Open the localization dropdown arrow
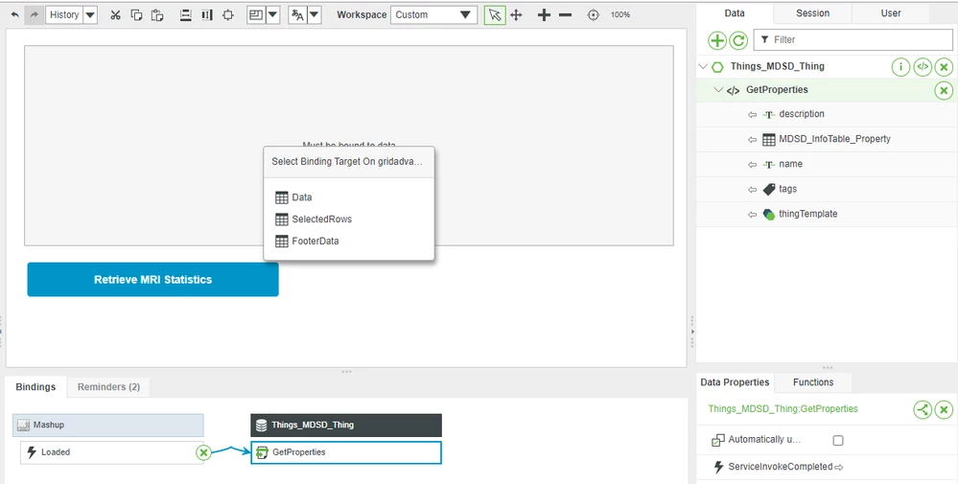 (314, 14)
